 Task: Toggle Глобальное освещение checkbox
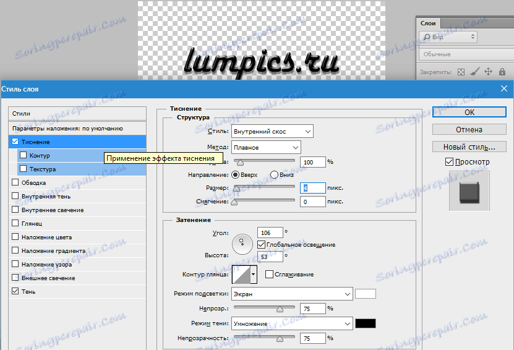(x=261, y=244)
